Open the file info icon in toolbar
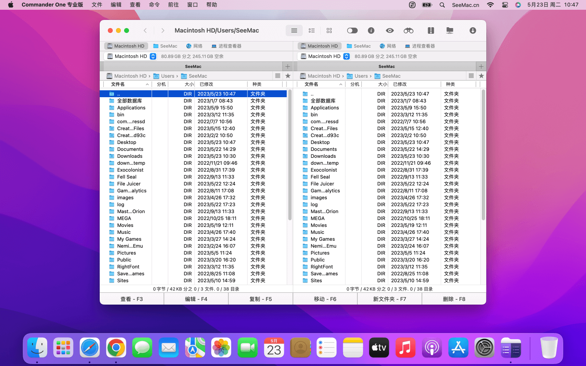Image resolution: width=586 pixels, height=366 pixels. pos(371,30)
